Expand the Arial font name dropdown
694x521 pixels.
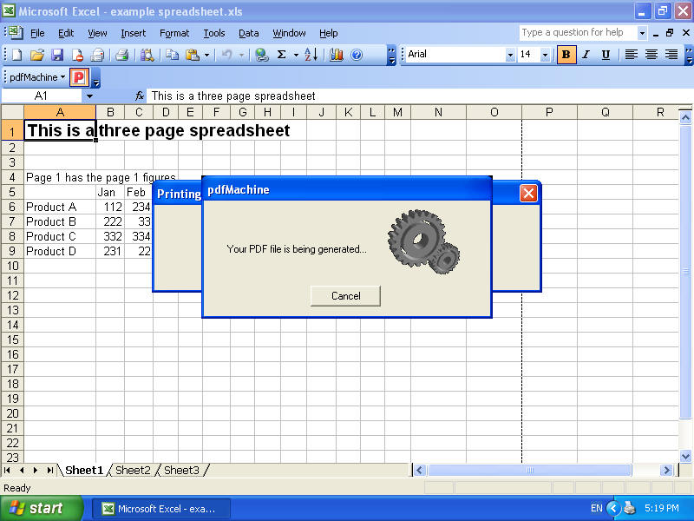510,55
